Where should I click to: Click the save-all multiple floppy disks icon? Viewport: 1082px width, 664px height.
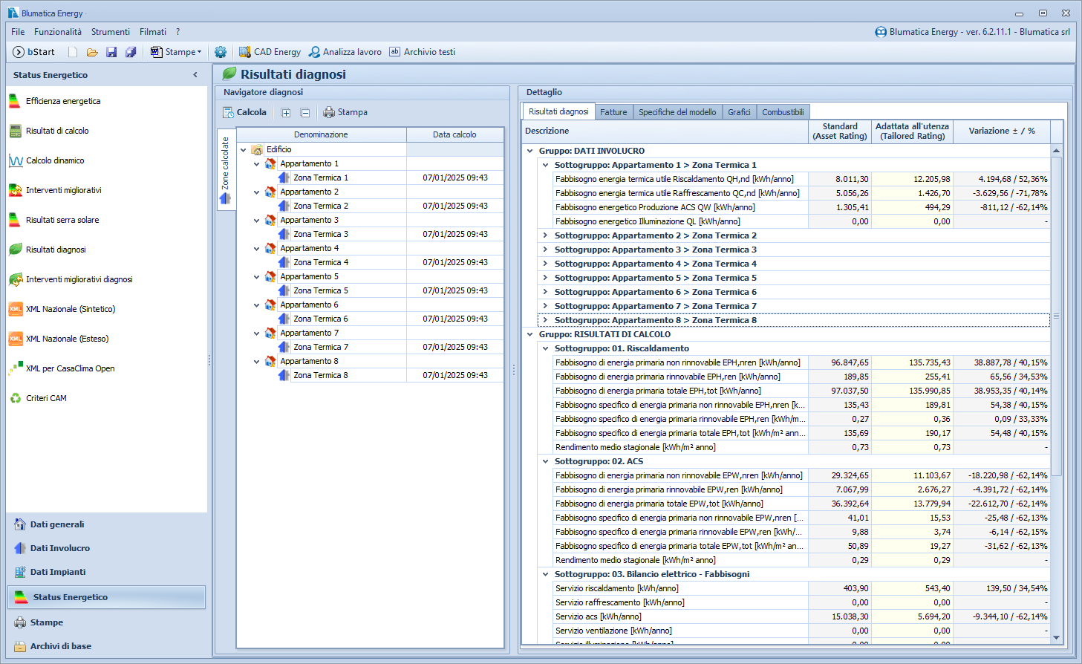click(x=131, y=52)
